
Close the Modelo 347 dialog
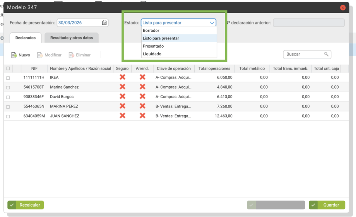coord(342,8)
